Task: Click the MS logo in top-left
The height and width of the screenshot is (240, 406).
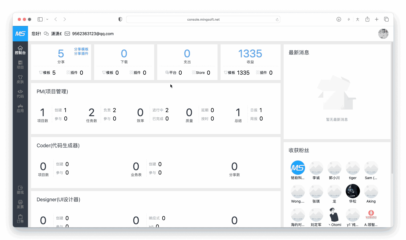Action: tap(20, 34)
